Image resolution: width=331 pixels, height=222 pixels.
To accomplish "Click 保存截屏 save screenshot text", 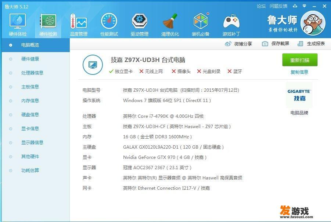I will [280, 44].
